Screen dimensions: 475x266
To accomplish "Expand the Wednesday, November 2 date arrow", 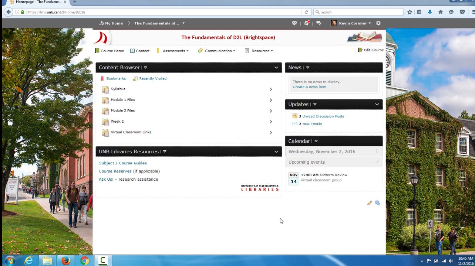I will 377,151.
